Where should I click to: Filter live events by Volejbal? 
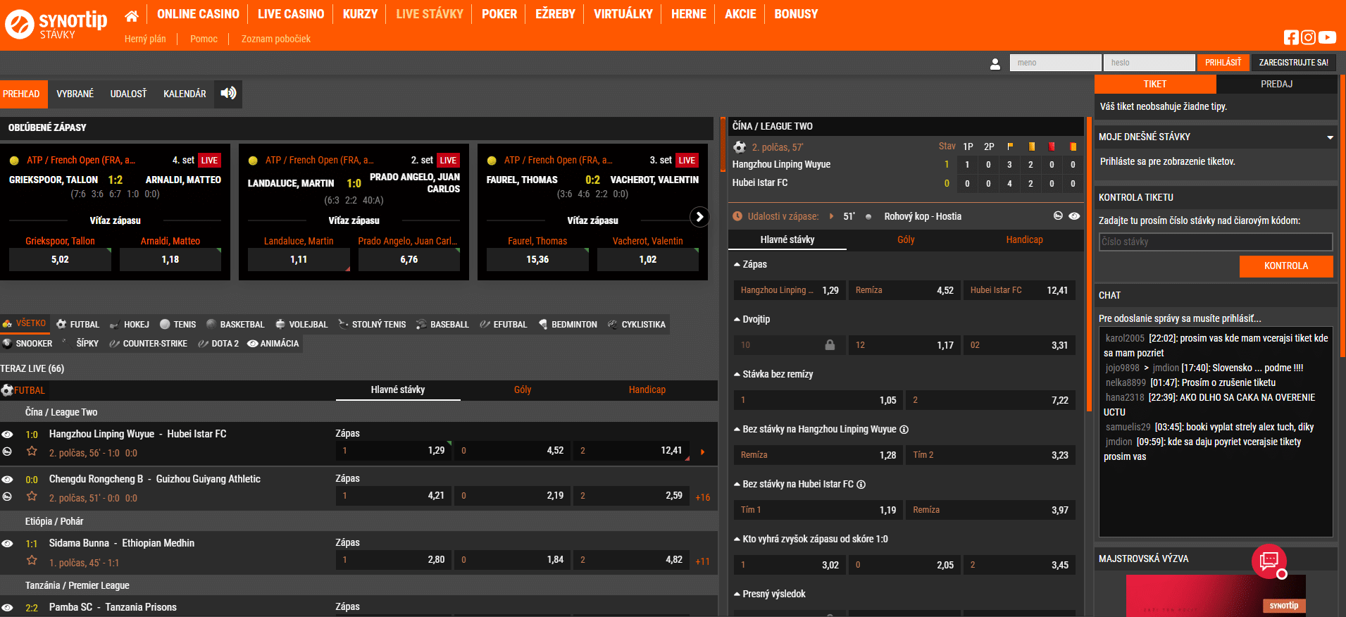(301, 324)
